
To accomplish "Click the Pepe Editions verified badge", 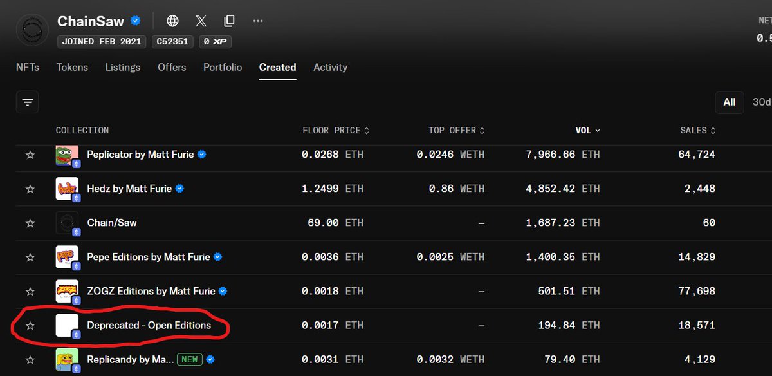I will [x=218, y=257].
